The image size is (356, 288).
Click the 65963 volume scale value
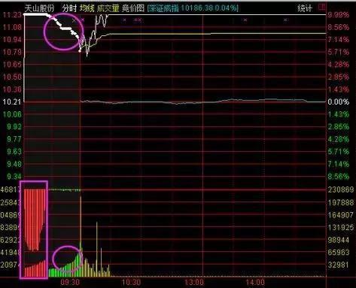tap(339, 252)
